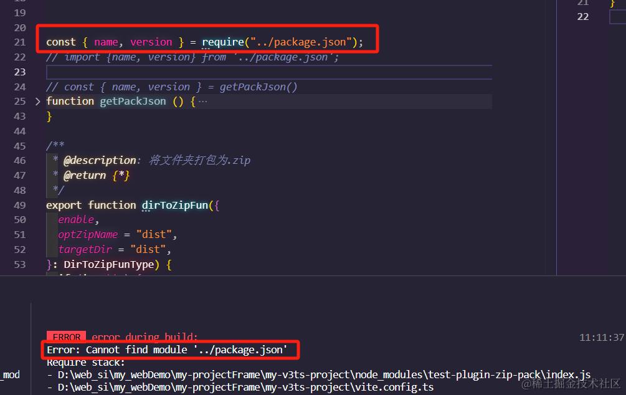Image resolution: width=626 pixels, height=395 pixels.
Task: Click optZipName parameter on line 51
Action: pos(88,234)
